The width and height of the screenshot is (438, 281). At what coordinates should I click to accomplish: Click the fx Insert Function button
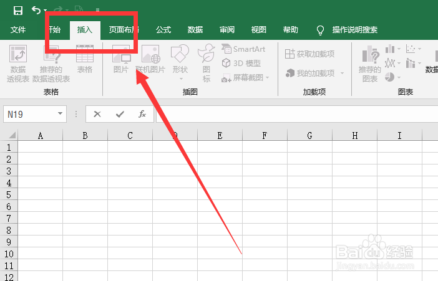click(142, 114)
